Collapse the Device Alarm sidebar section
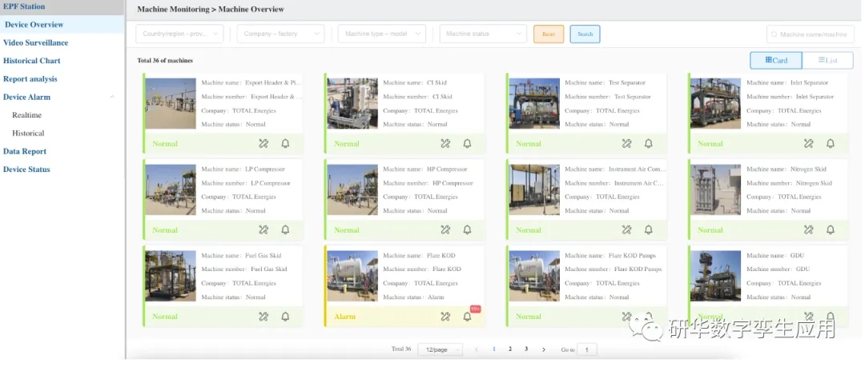 (111, 97)
